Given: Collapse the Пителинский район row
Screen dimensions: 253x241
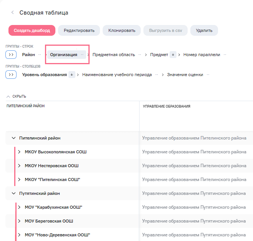Looking at the screenshot, I should pyautogui.click(x=13, y=138).
